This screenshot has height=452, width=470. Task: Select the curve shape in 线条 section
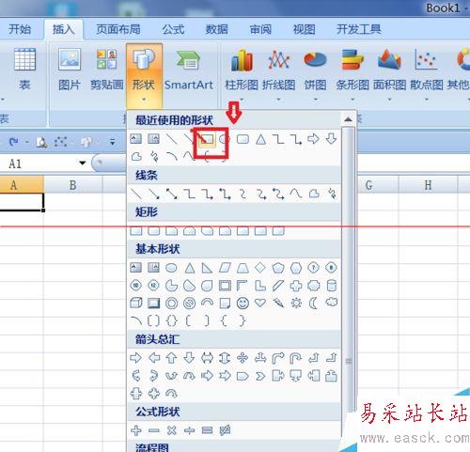296,194
